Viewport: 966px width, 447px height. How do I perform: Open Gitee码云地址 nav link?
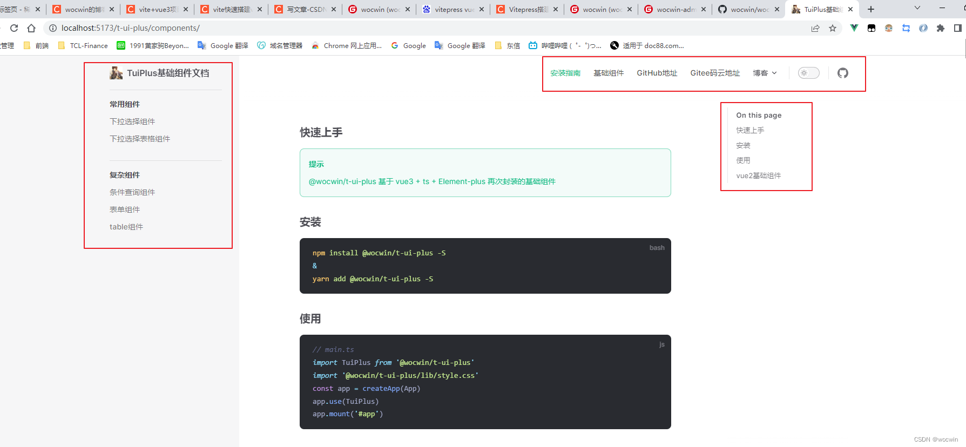(x=715, y=73)
